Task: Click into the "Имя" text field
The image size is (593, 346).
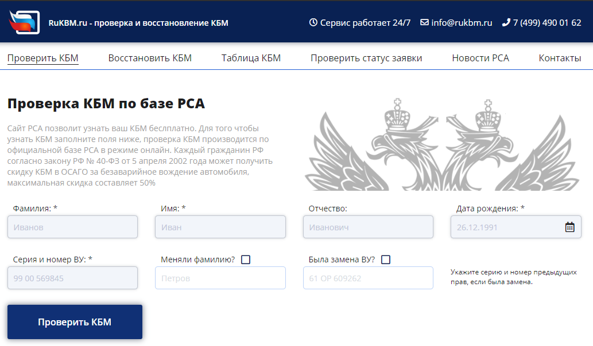Action: coord(220,227)
